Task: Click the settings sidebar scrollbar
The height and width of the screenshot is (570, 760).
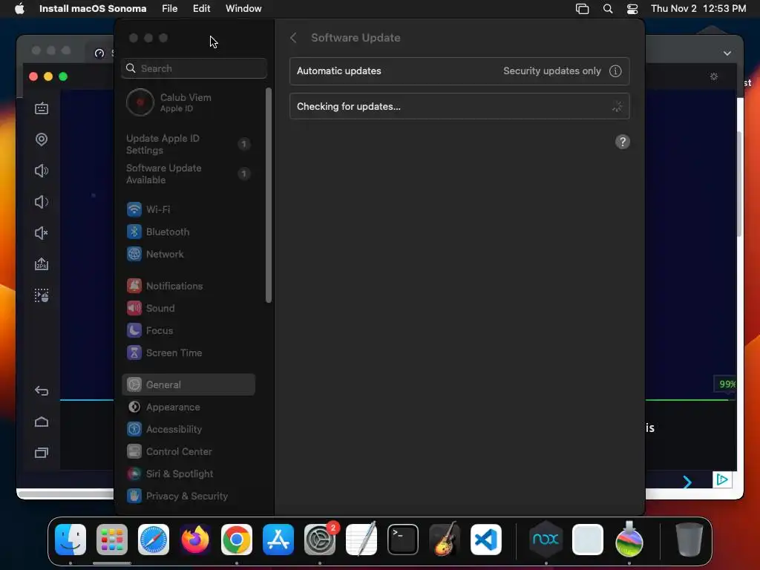Action: click(269, 195)
